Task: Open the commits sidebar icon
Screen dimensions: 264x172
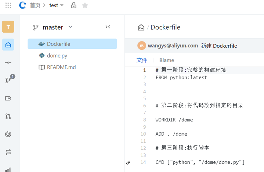Action: (x=8, y=63)
